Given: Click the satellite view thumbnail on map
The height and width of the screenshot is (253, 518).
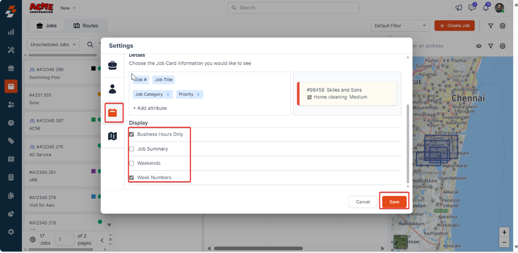Looking at the screenshot, I should tap(400, 241).
